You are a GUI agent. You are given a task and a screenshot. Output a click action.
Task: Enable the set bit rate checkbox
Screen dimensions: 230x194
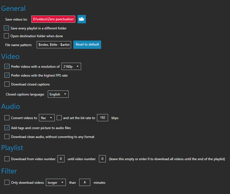point(59,118)
